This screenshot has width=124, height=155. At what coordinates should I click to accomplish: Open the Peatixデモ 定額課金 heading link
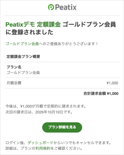33,24
